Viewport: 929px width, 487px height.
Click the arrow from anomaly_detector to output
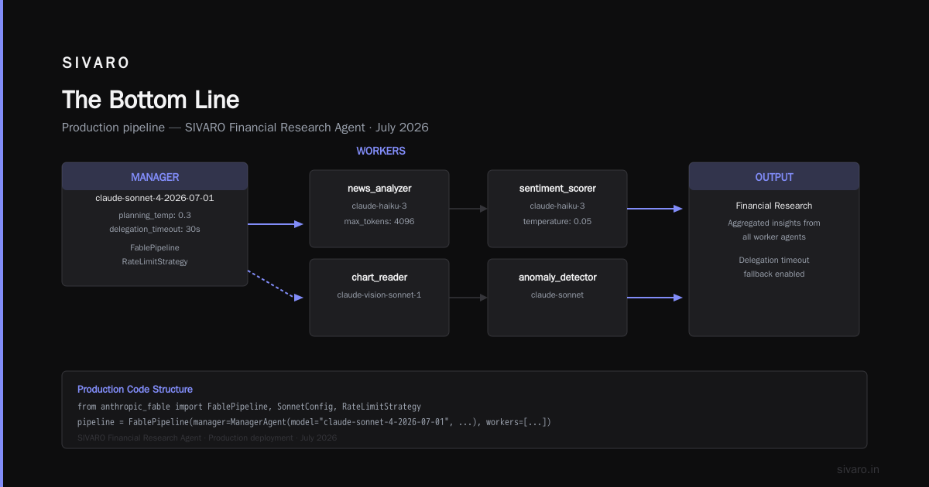[x=655, y=298]
